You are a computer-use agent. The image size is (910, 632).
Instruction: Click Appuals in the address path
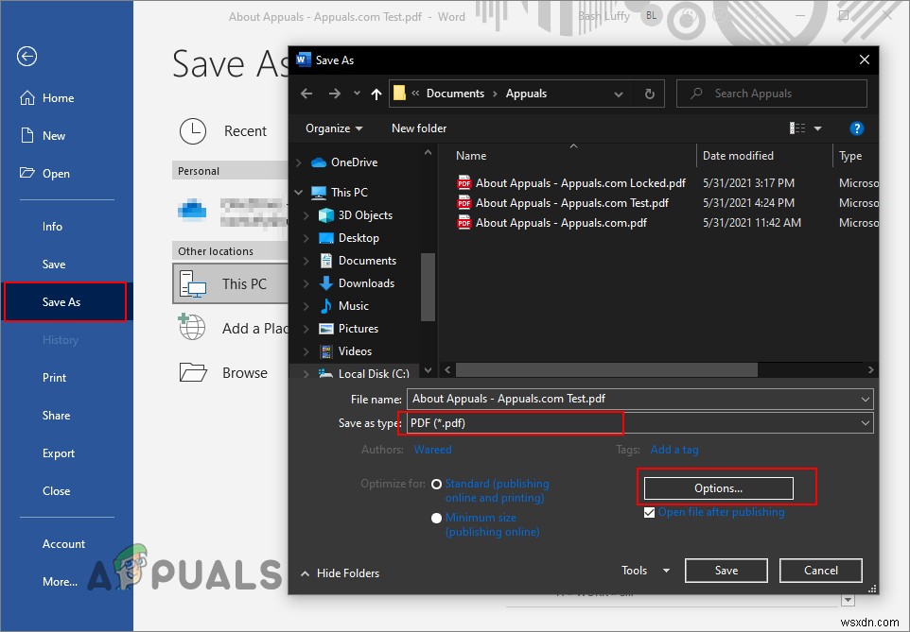526,94
